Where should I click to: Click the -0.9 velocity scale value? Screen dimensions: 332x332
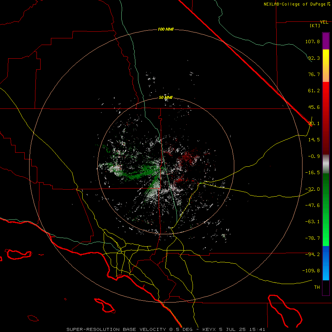click(x=314, y=156)
